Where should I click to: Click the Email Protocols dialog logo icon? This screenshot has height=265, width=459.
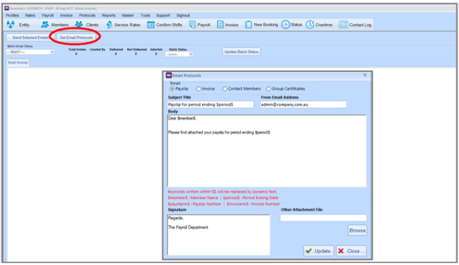(x=169, y=75)
